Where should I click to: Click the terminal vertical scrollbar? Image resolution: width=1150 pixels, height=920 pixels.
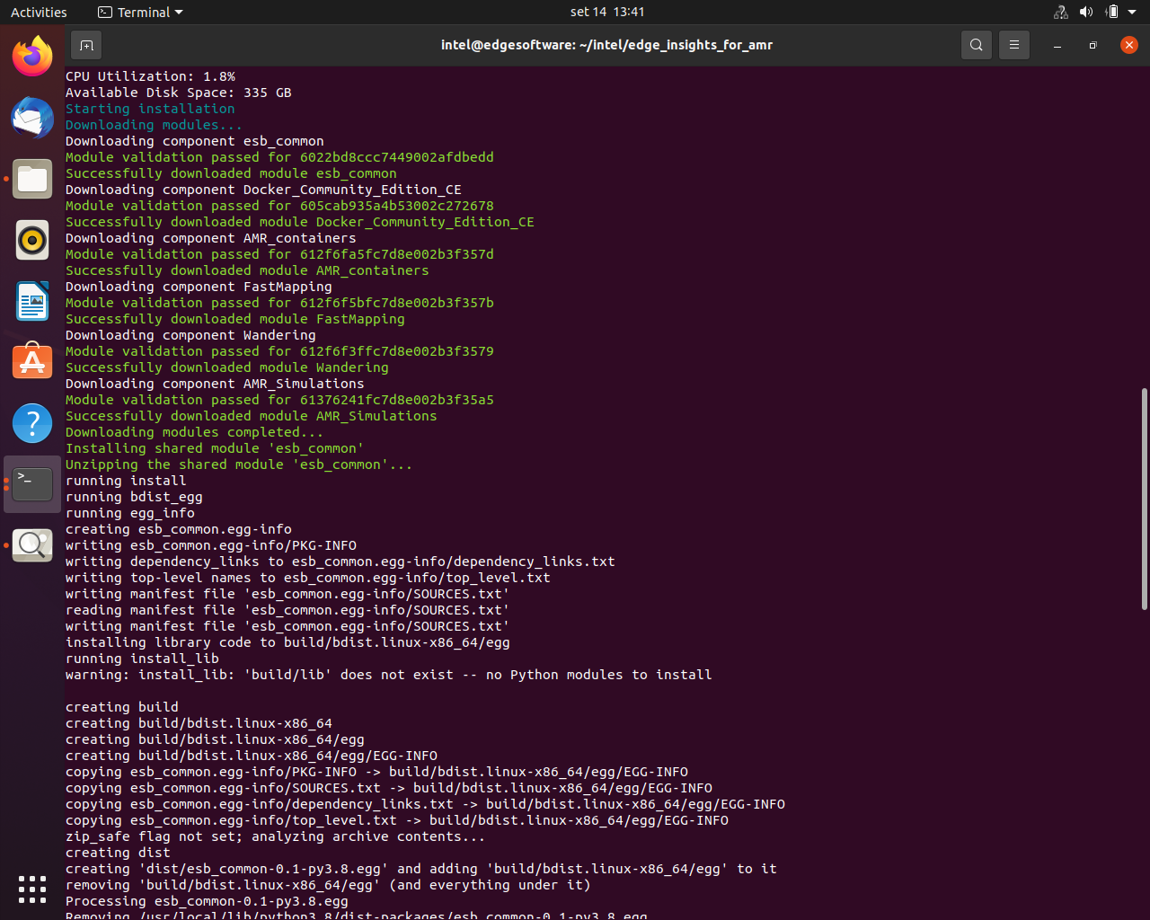pos(1144,499)
